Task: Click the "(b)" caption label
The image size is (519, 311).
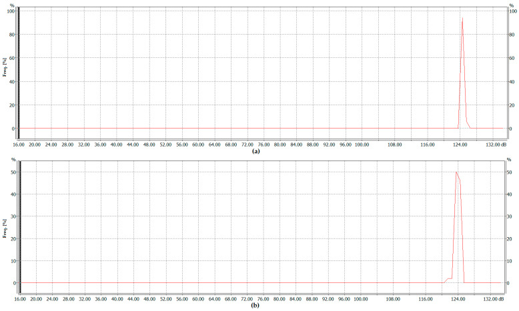Action: (x=255, y=306)
